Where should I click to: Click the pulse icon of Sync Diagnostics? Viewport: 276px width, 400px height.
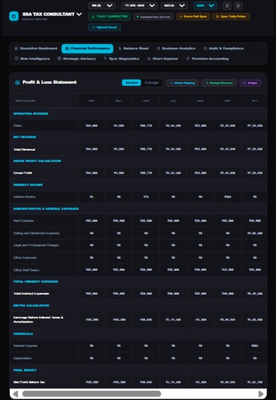105,59
